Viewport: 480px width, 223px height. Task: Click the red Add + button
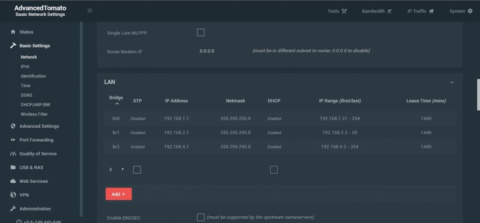coord(119,194)
